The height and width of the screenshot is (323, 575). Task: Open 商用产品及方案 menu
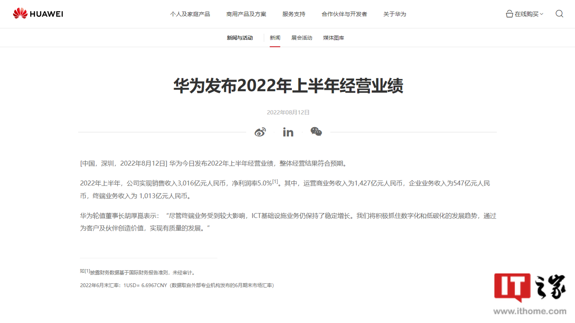(x=246, y=14)
